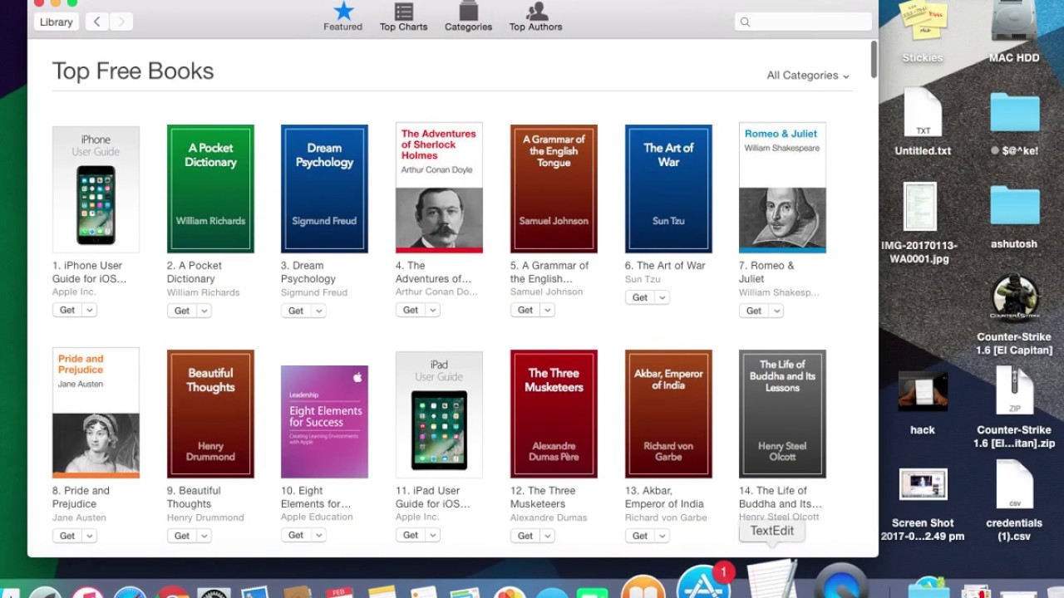The image size is (1064, 598).
Task: Click author name Jane Austen below title
Action: coord(79,517)
